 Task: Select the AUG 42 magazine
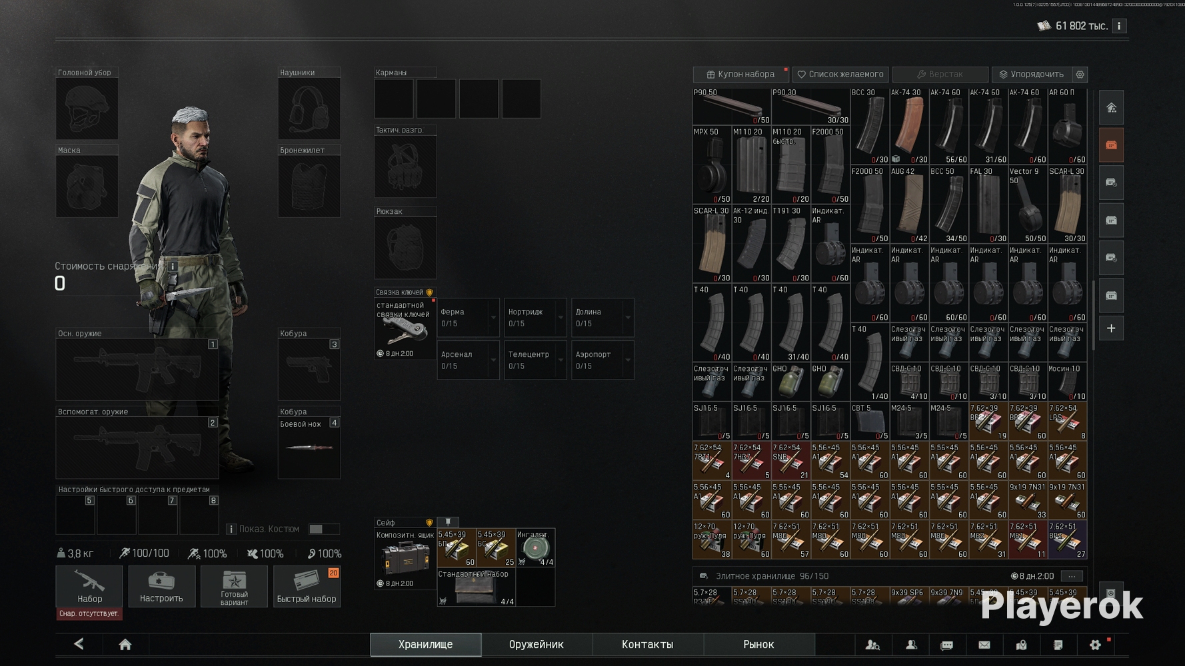point(909,204)
